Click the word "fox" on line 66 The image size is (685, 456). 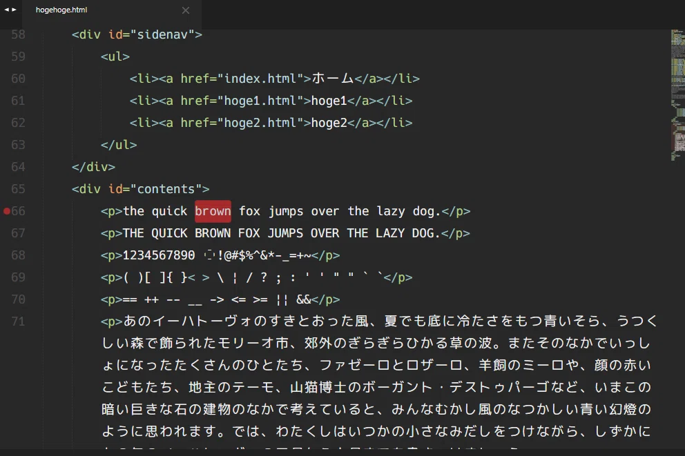click(249, 211)
